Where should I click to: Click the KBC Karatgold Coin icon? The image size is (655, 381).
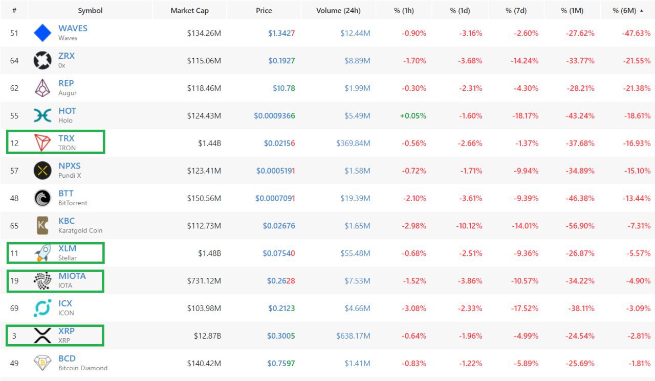coord(42,226)
